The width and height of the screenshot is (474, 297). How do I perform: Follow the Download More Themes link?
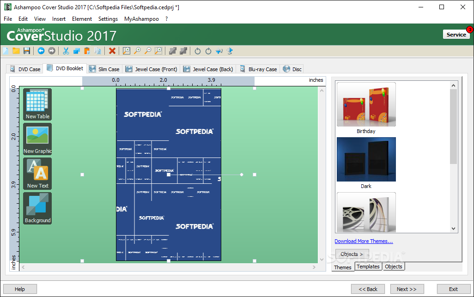pyautogui.click(x=364, y=241)
